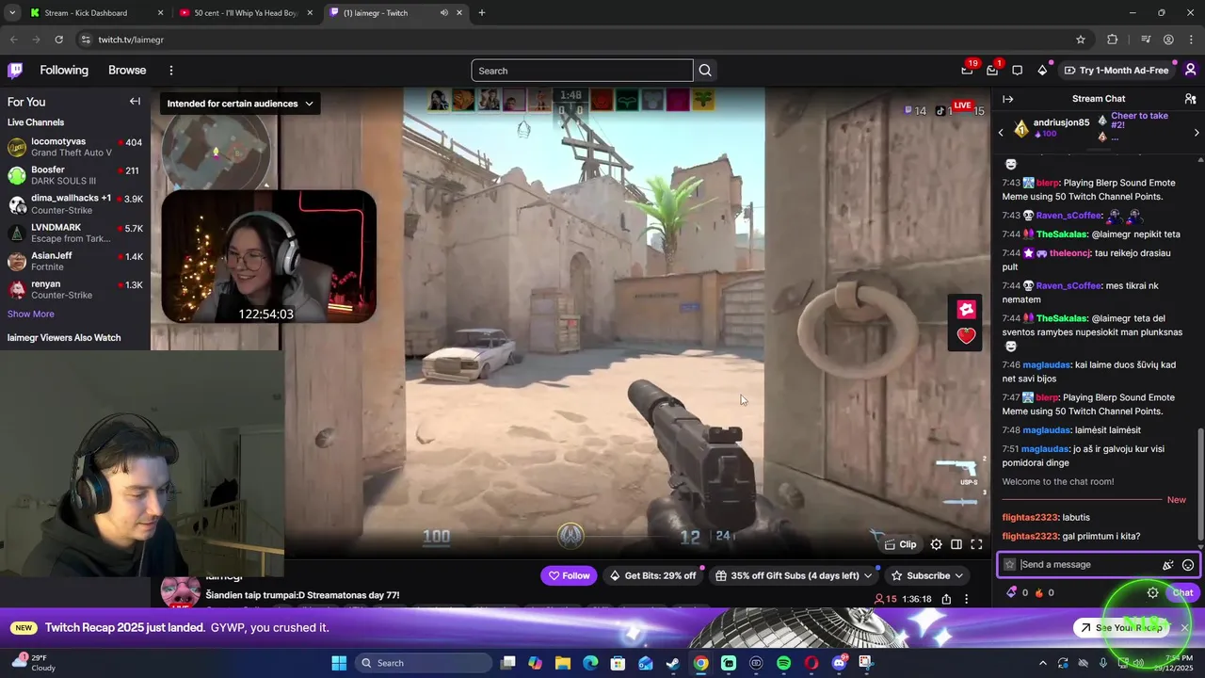Focus the Send a message field
Image resolution: width=1205 pixels, height=678 pixels.
(x=1098, y=565)
